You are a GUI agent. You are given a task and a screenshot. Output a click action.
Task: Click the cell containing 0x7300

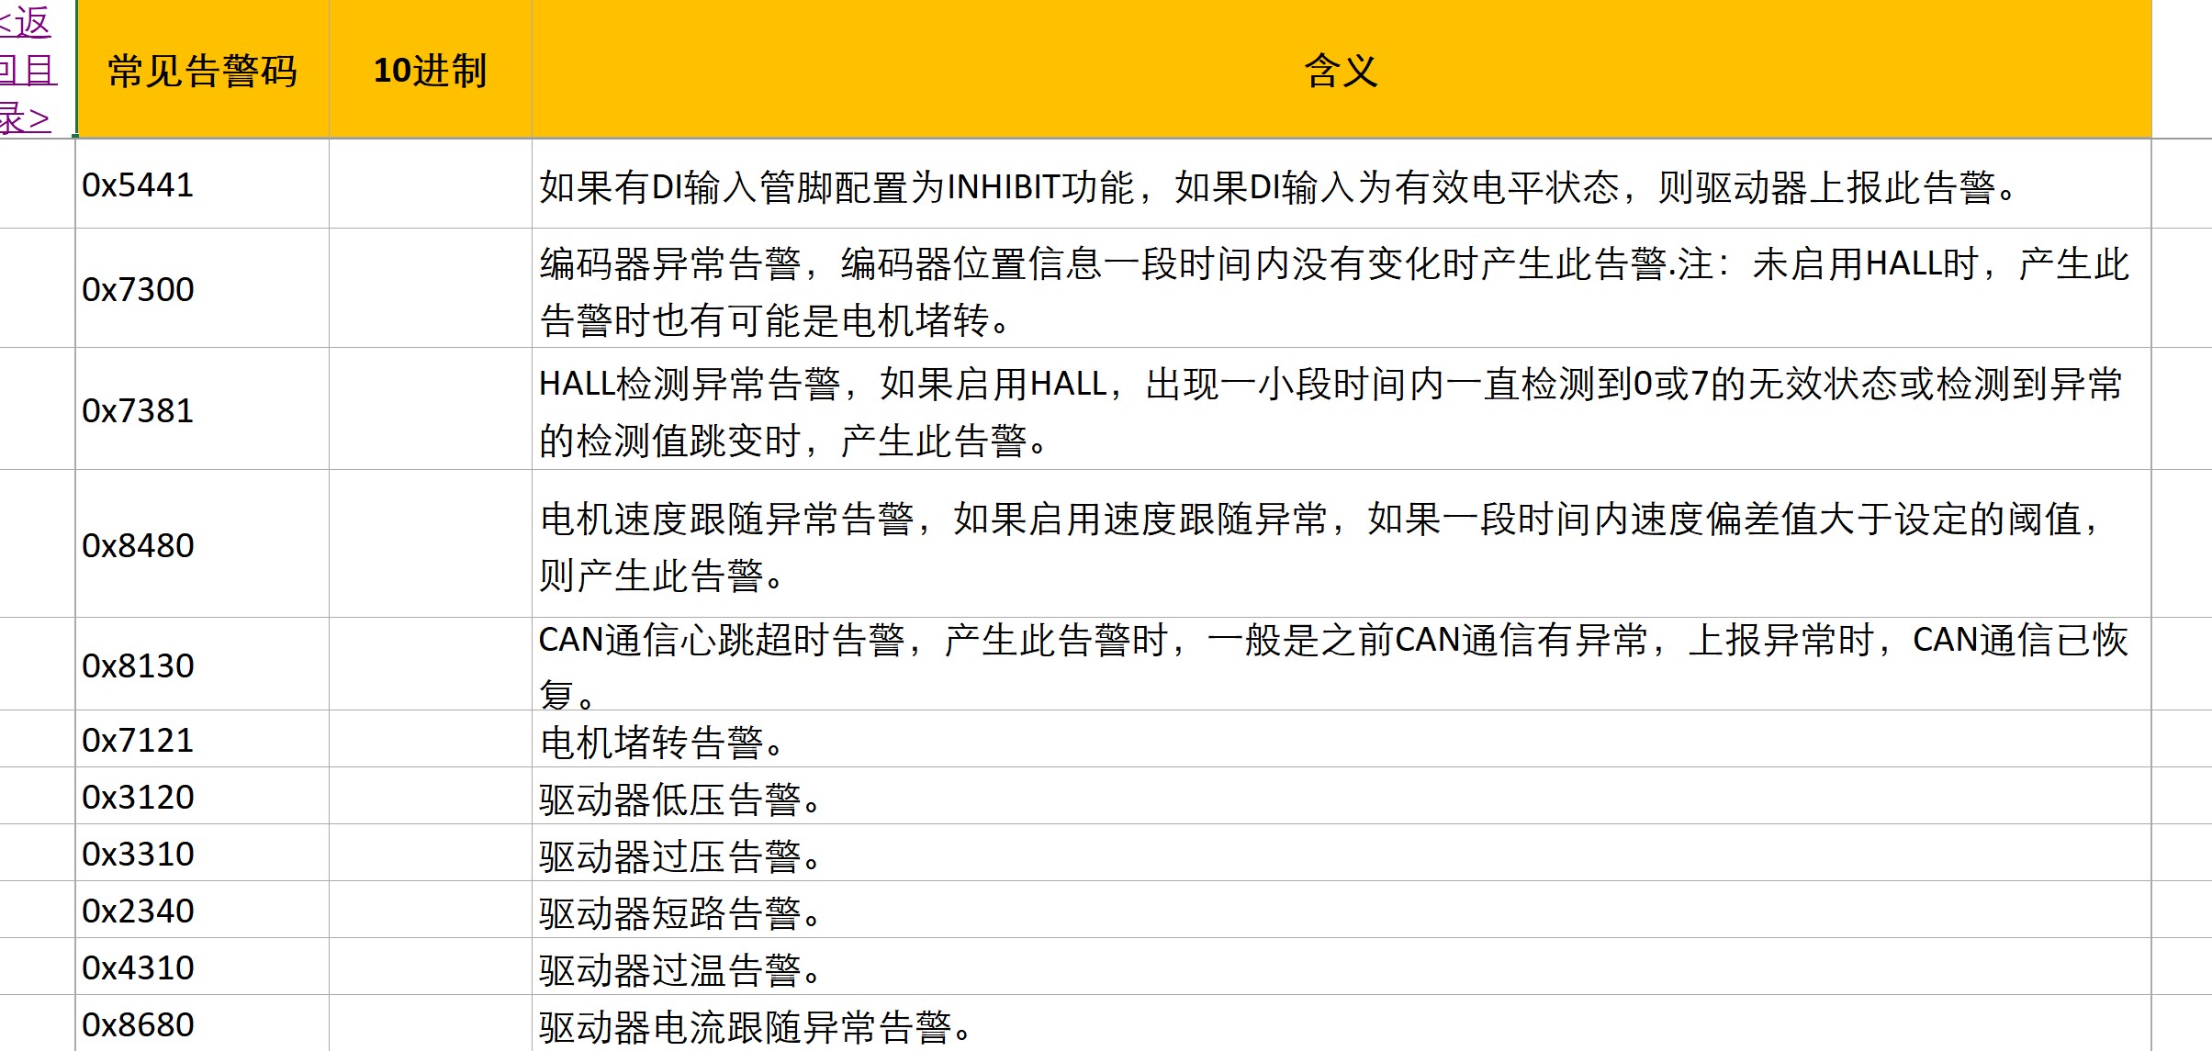(x=138, y=290)
